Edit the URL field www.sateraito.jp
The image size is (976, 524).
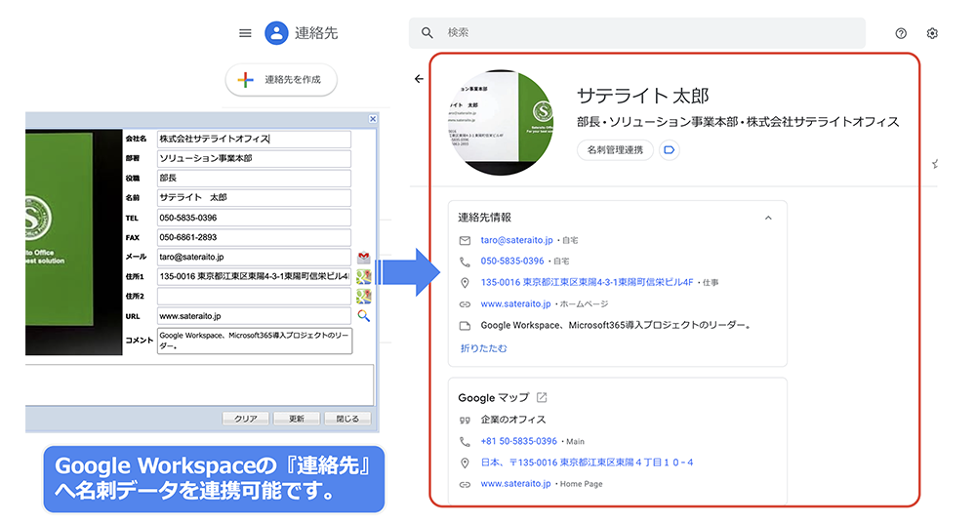(254, 316)
